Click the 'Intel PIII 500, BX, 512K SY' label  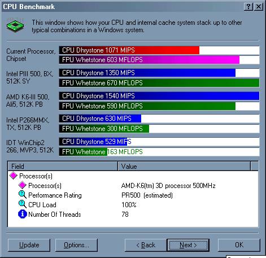tap(30, 77)
